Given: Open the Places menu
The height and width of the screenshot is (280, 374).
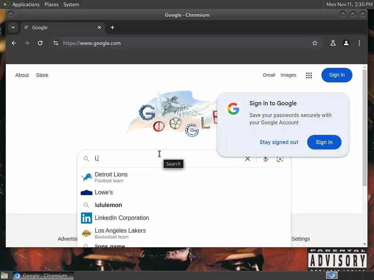Looking at the screenshot, I should (x=51, y=4).
